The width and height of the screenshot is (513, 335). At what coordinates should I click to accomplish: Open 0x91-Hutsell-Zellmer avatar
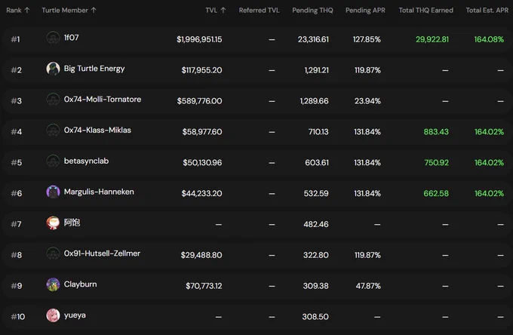tap(53, 254)
